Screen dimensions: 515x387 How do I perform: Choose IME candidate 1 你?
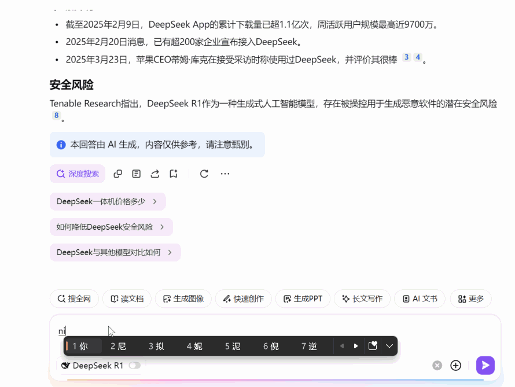83,346
